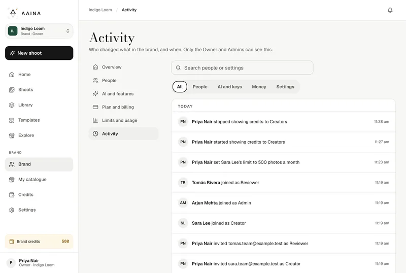Go to Explore in the sidebar
Screen dimensions: 406x273
point(39,135)
